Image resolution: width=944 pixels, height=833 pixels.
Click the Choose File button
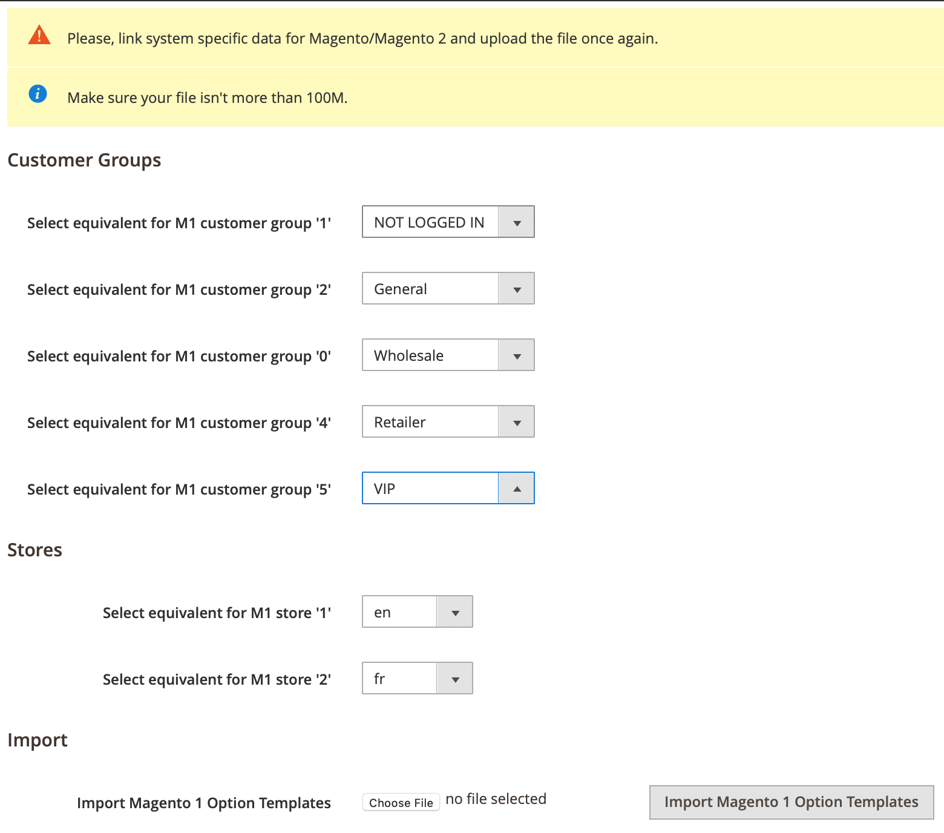tap(401, 802)
